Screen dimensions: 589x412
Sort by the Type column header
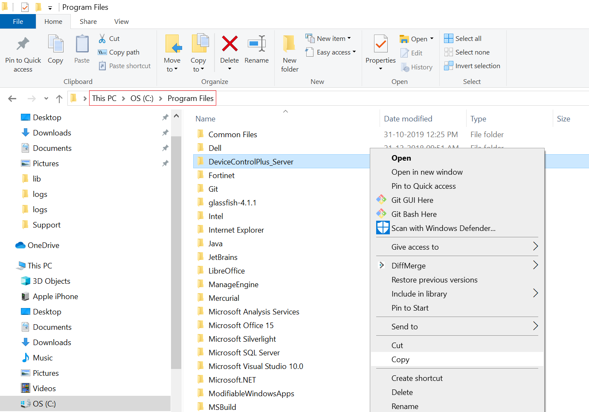(x=478, y=118)
